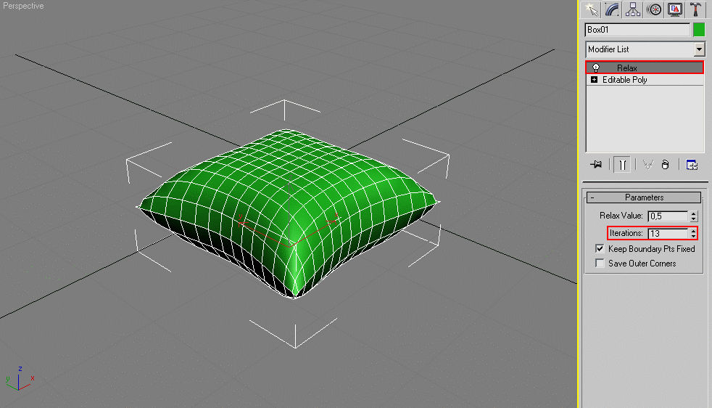Viewport: 712px width, 408px height.
Task: Toggle the Relax modifier lightbulb icon
Action: [x=596, y=68]
